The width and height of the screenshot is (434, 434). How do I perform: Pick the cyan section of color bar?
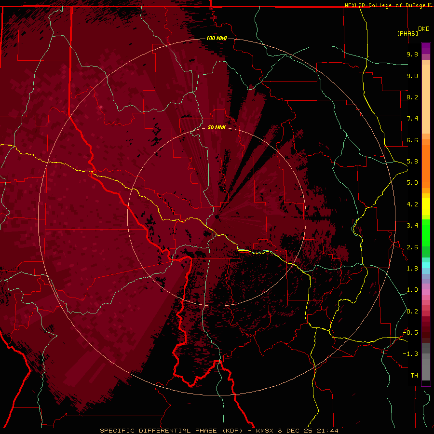[x=426, y=265]
